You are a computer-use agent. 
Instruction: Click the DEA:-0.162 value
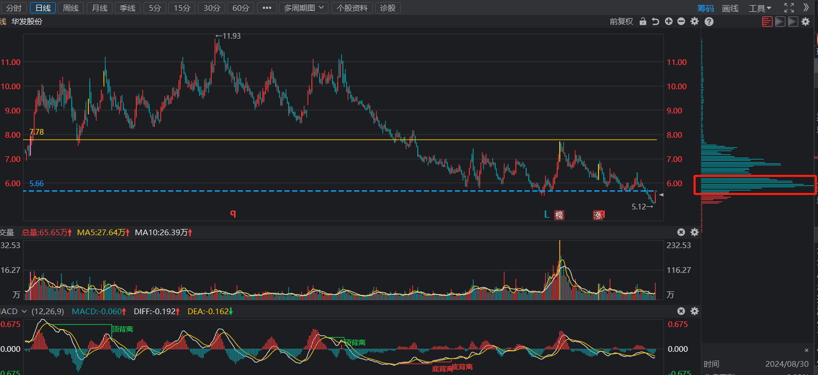click(210, 312)
